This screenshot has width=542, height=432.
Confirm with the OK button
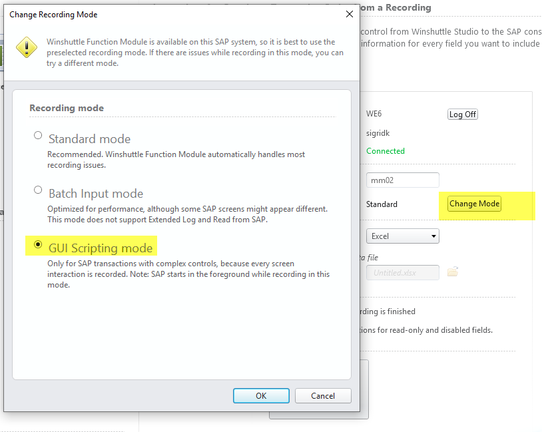pyautogui.click(x=261, y=395)
